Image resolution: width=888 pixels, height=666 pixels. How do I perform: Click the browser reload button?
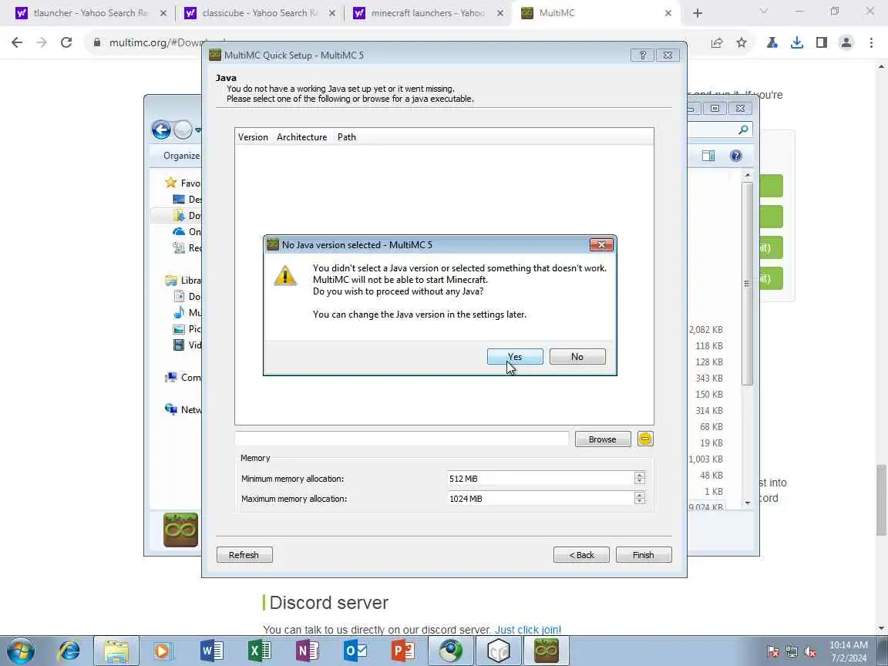(66, 42)
